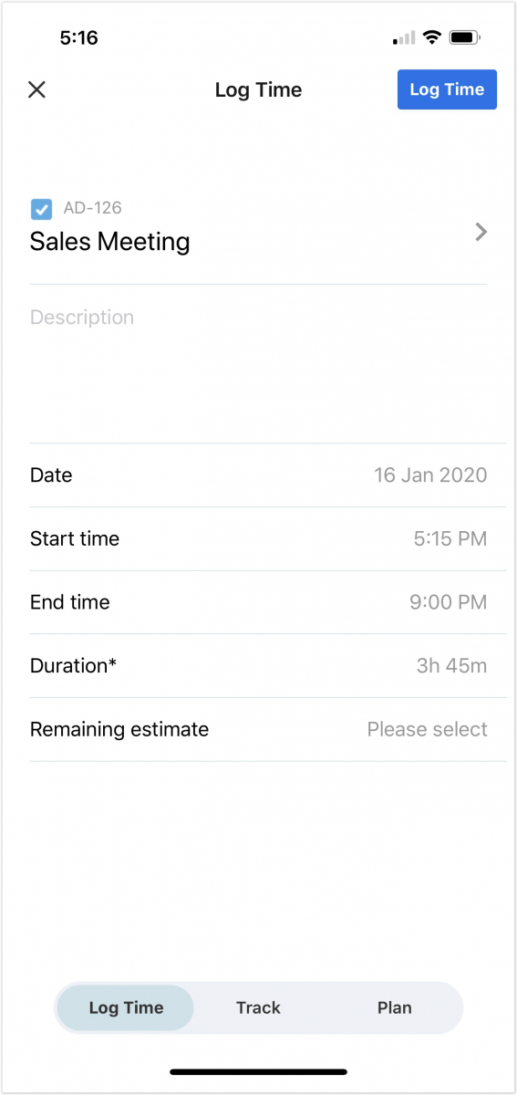This screenshot has height=1095, width=517.
Task: Change the date 16 Jan 2020
Action: tap(430, 475)
